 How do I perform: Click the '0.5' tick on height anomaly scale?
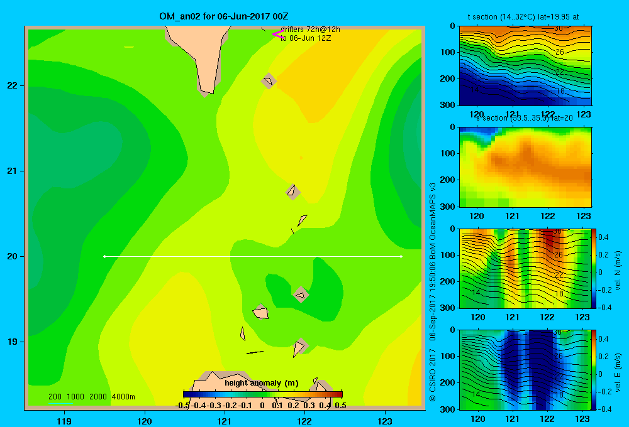click(340, 406)
